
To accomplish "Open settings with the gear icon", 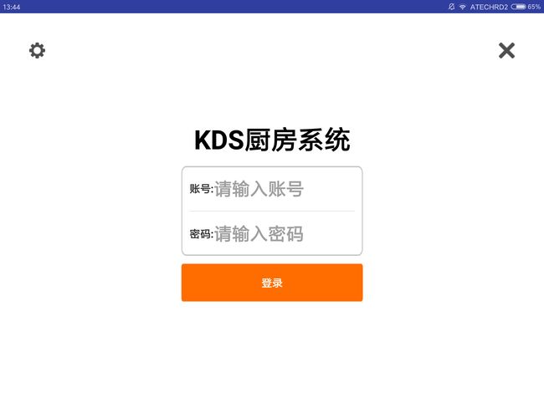I will (37, 51).
